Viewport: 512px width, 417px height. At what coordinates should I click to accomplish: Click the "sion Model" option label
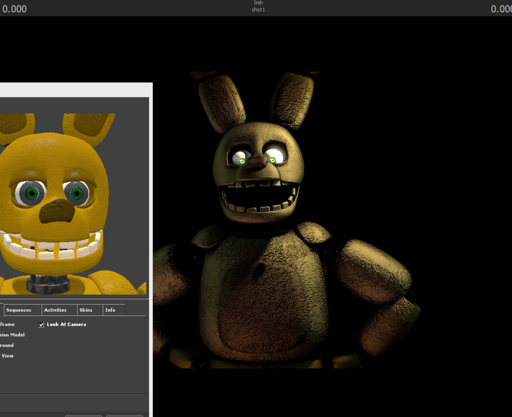tap(12, 335)
